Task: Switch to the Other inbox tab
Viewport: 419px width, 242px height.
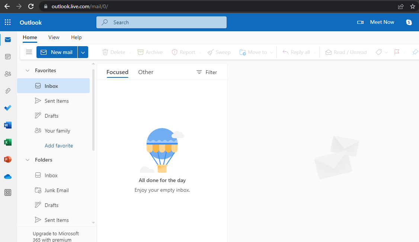Action: tap(145, 72)
